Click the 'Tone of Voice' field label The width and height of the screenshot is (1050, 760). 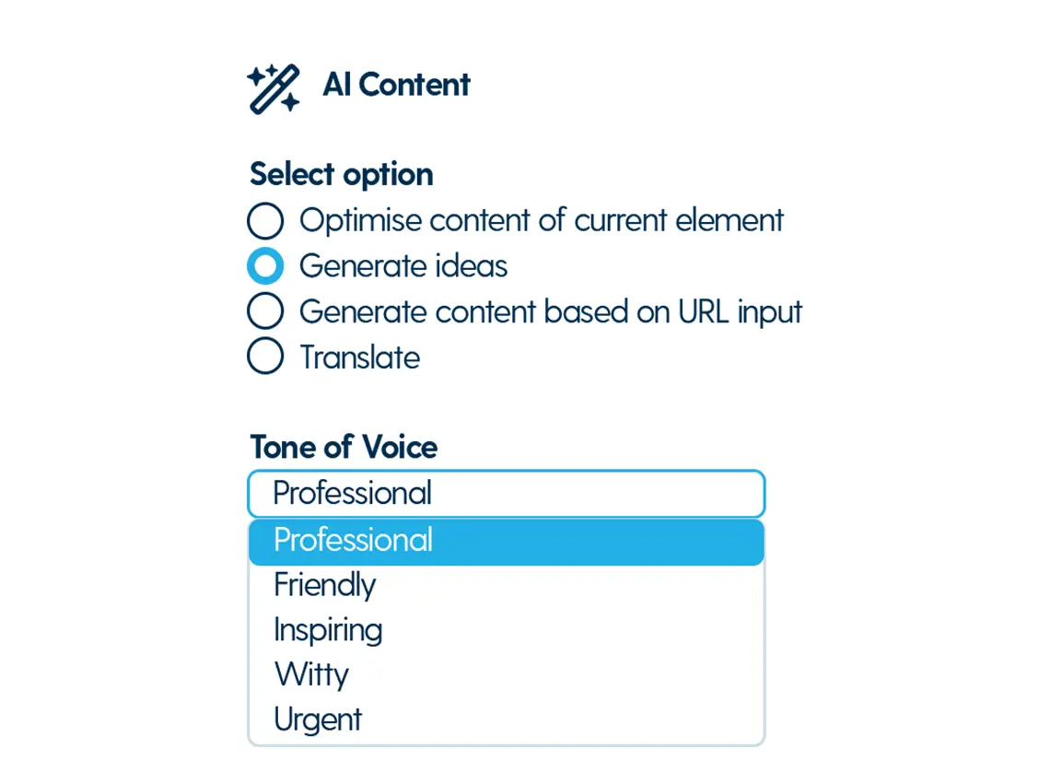[x=344, y=448]
